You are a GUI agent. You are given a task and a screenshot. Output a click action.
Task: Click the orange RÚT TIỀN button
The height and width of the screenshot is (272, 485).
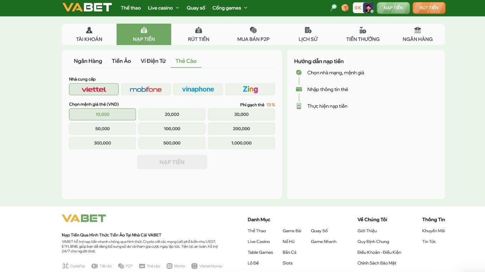click(429, 7)
